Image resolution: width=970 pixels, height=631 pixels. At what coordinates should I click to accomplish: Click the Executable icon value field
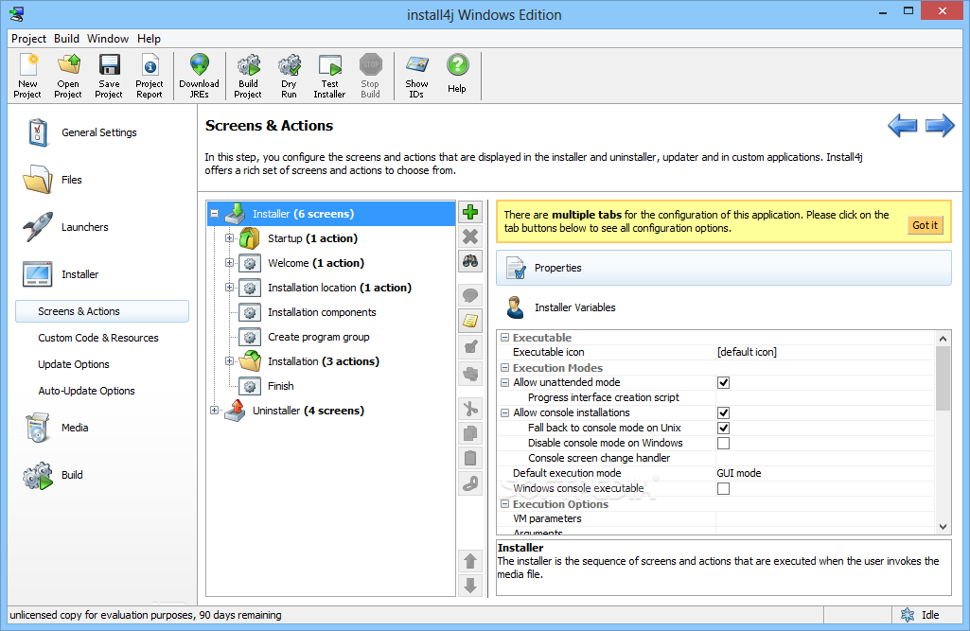pyautogui.click(x=824, y=352)
